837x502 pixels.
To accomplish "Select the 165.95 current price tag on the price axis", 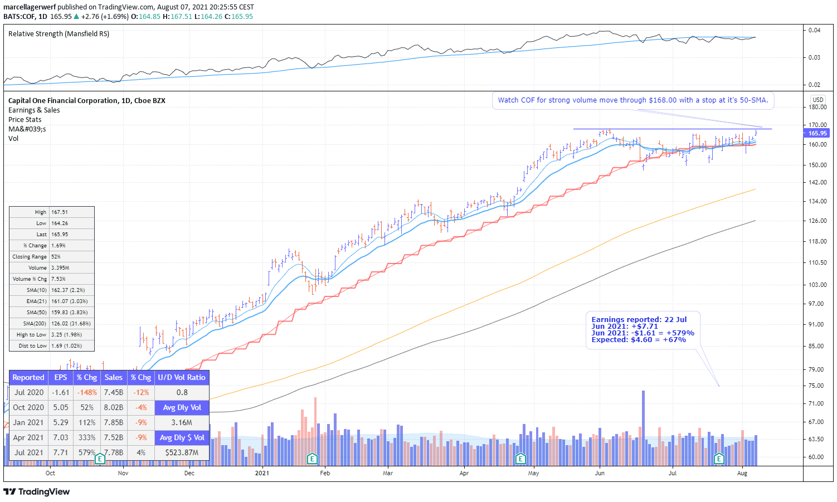I will (x=817, y=133).
